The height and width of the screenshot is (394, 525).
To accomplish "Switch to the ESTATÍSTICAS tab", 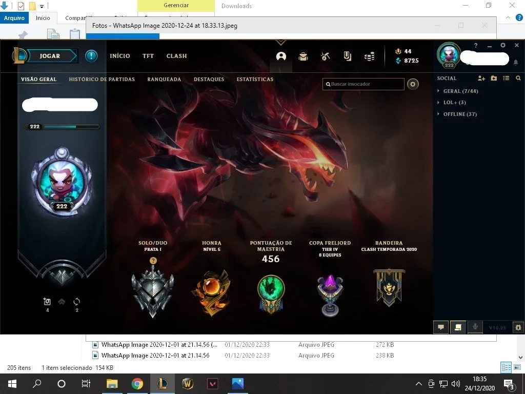I will click(x=255, y=80).
